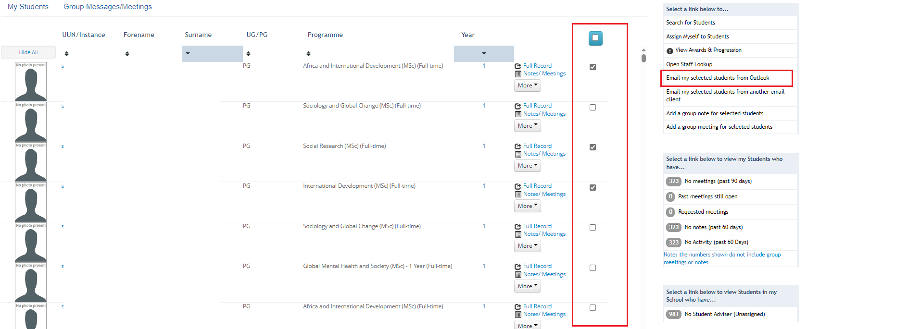Open Notes/Meetings for Social Research student
This screenshot has height=329, width=908.
point(544,154)
